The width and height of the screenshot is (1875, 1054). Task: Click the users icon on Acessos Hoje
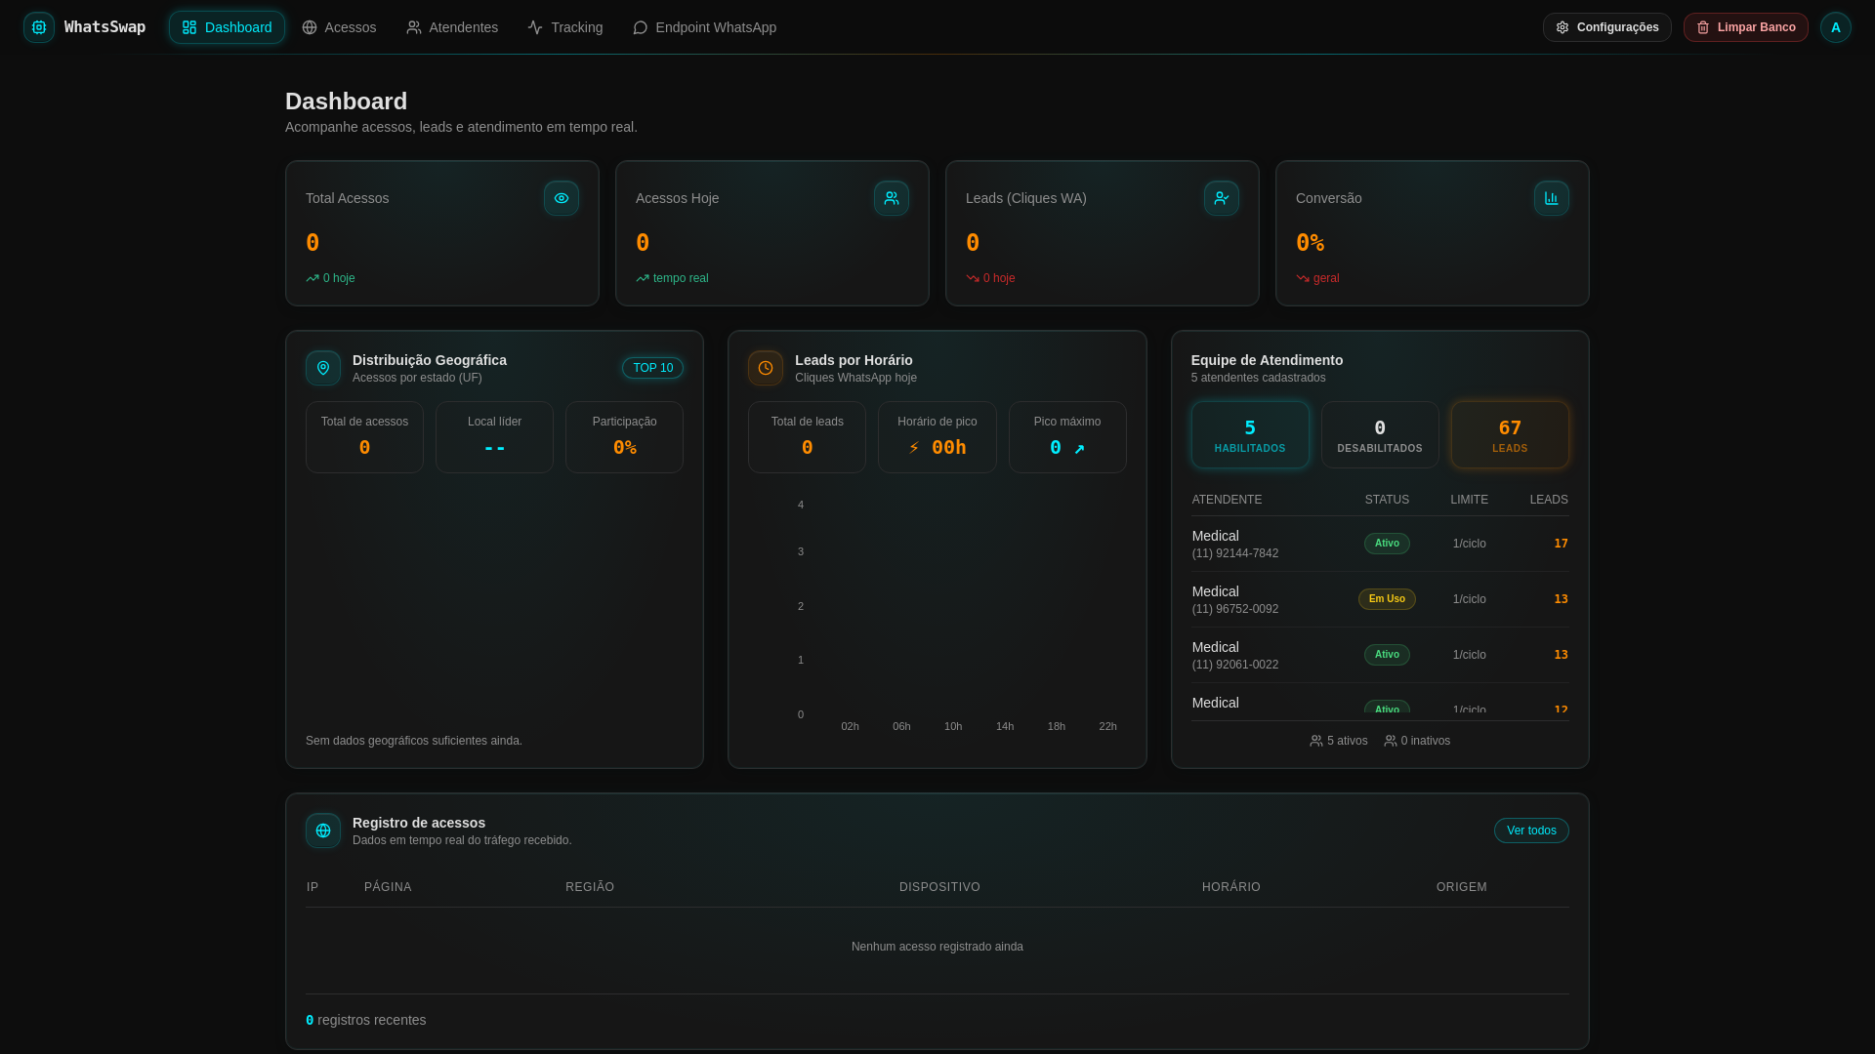pyautogui.click(x=892, y=198)
